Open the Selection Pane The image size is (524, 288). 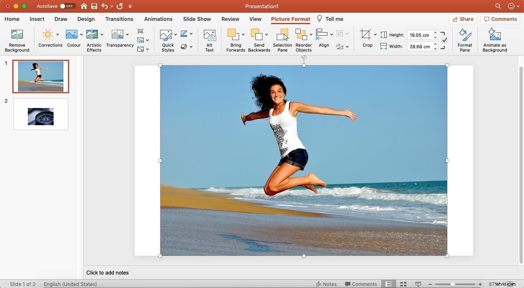(282, 39)
